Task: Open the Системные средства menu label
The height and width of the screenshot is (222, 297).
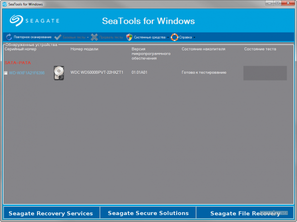Action: pos(149,37)
